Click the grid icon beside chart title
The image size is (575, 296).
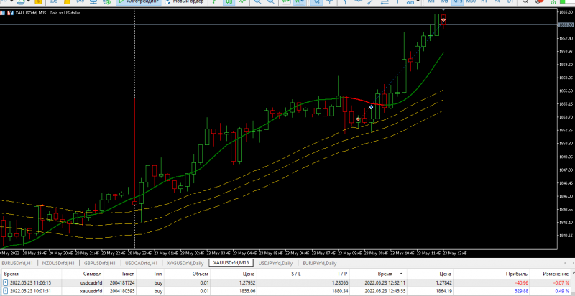pyautogui.click(x=3, y=13)
